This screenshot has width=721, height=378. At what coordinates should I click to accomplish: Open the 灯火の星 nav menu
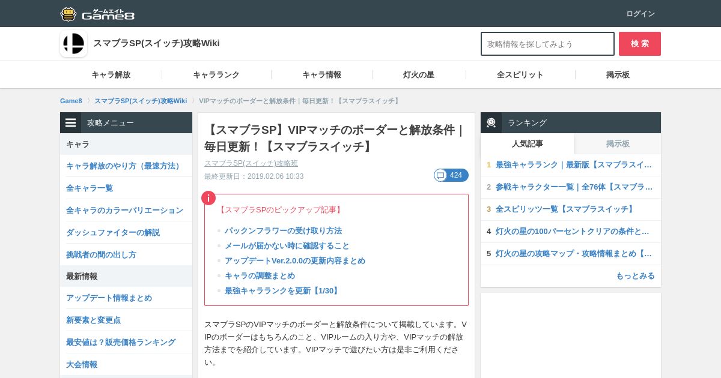pyautogui.click(x=419, y=75)
